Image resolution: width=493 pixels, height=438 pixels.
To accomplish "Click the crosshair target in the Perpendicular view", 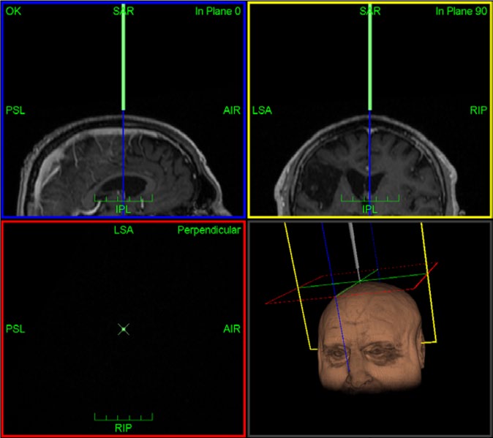I will coord(124,329).
